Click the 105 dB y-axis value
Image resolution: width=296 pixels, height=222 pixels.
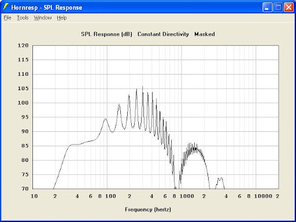pos(23,88)
